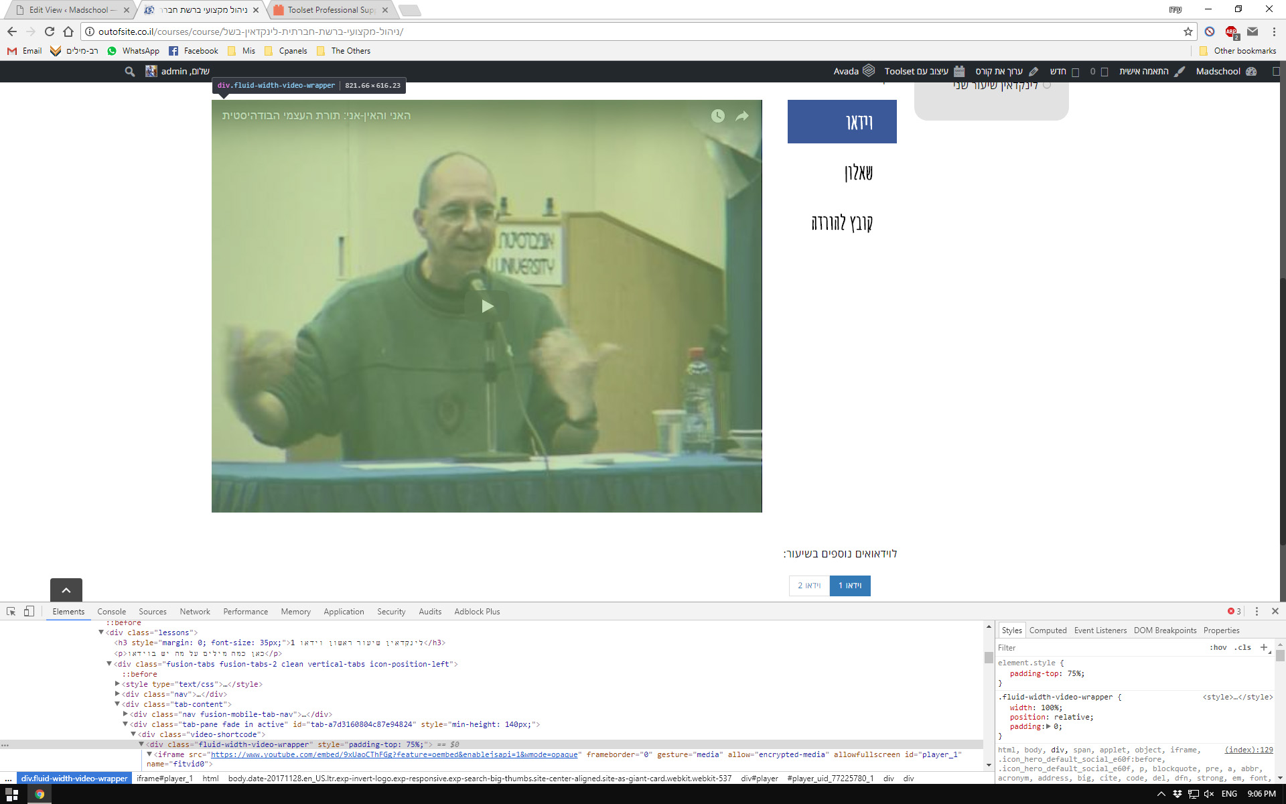This screenshot has width=1286, height=804.
Task: Open the Chrome three-dot menu
Action: [1274, 31]
